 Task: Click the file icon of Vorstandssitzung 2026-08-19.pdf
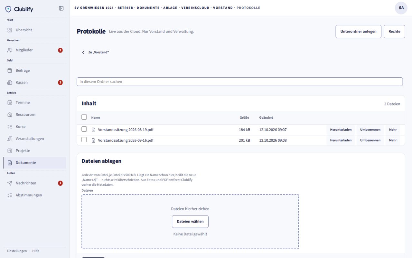[x=94, y=130]
